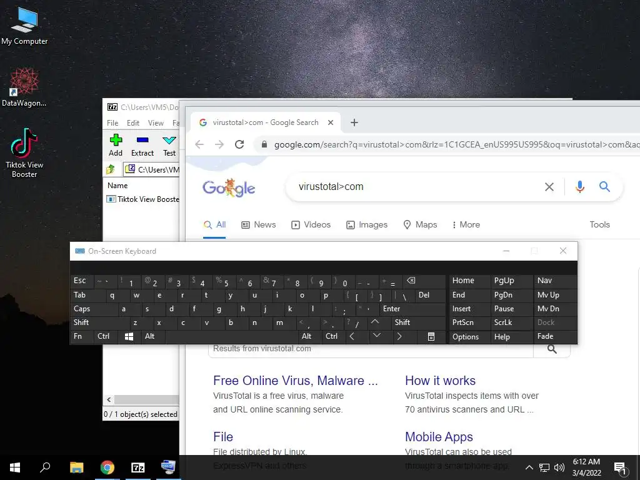Toggle left Alt key on keyboard
This screenshot has height=480, width=640.
pyautogui.click(x=153, y=336)
